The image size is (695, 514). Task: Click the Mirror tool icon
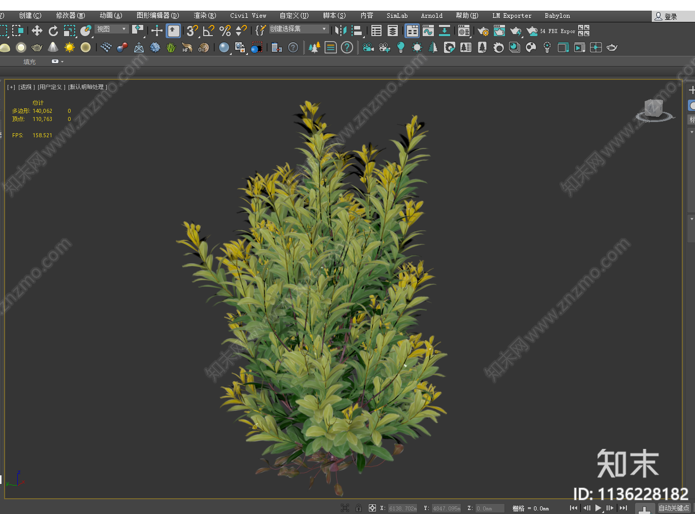(x=341, y=31)
